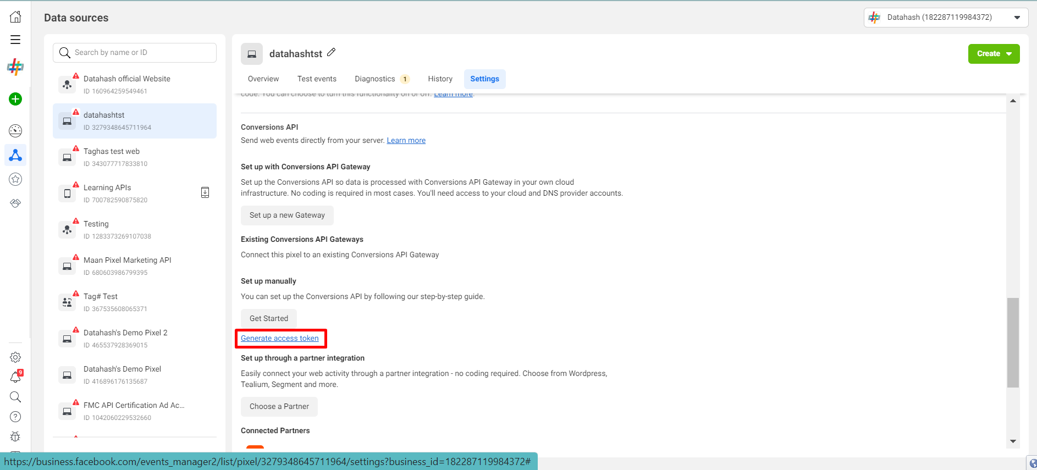Click the Data sources page heading
The image size is (1037, 470).
pos(76,18)
